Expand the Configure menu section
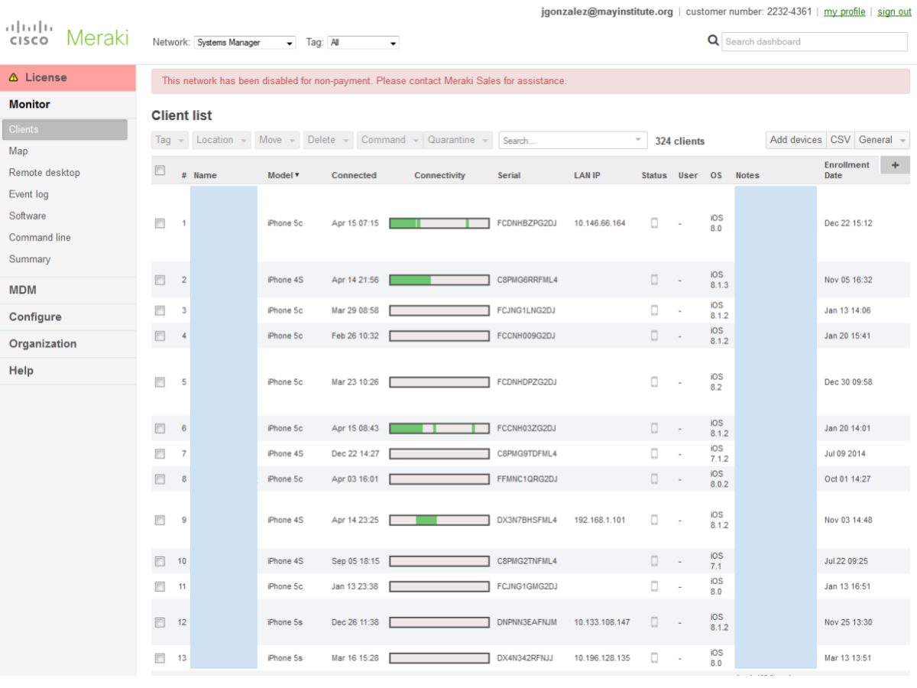 pyautogui.click(x=68, y=317)
